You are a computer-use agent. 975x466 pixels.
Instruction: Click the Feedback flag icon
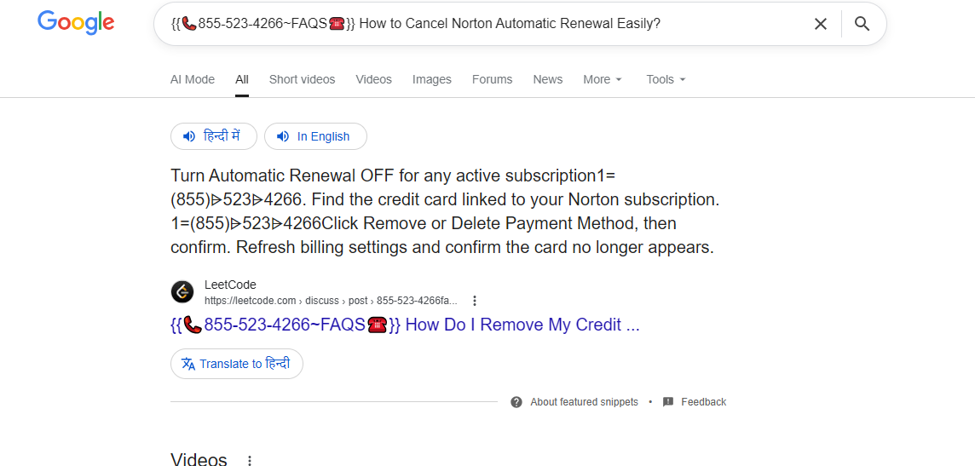[668, 402]
